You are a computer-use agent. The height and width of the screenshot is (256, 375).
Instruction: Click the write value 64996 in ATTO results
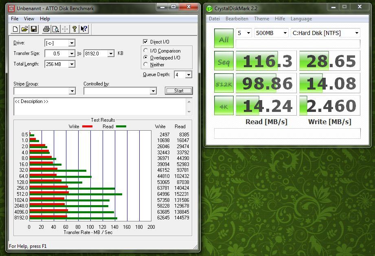(163, 194)
